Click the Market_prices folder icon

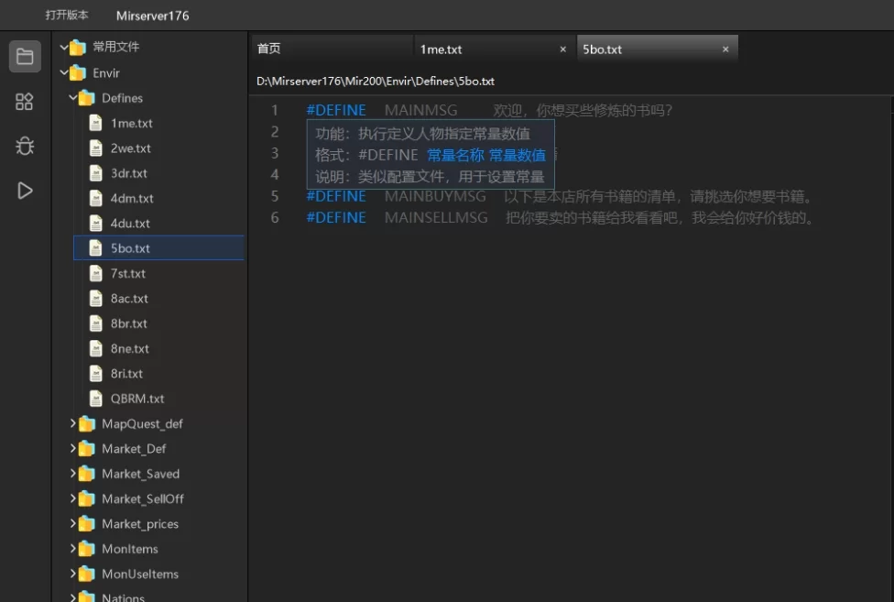click(87, 524)
